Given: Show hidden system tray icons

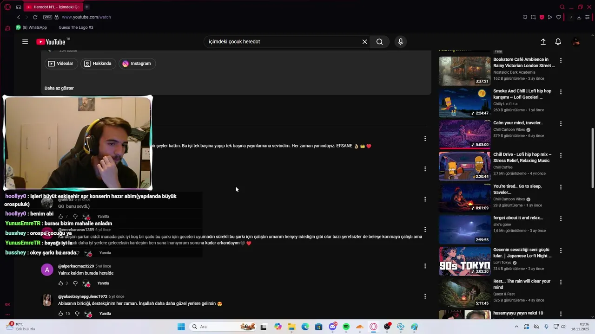Looking at the screenshot, I should [516, 327].
